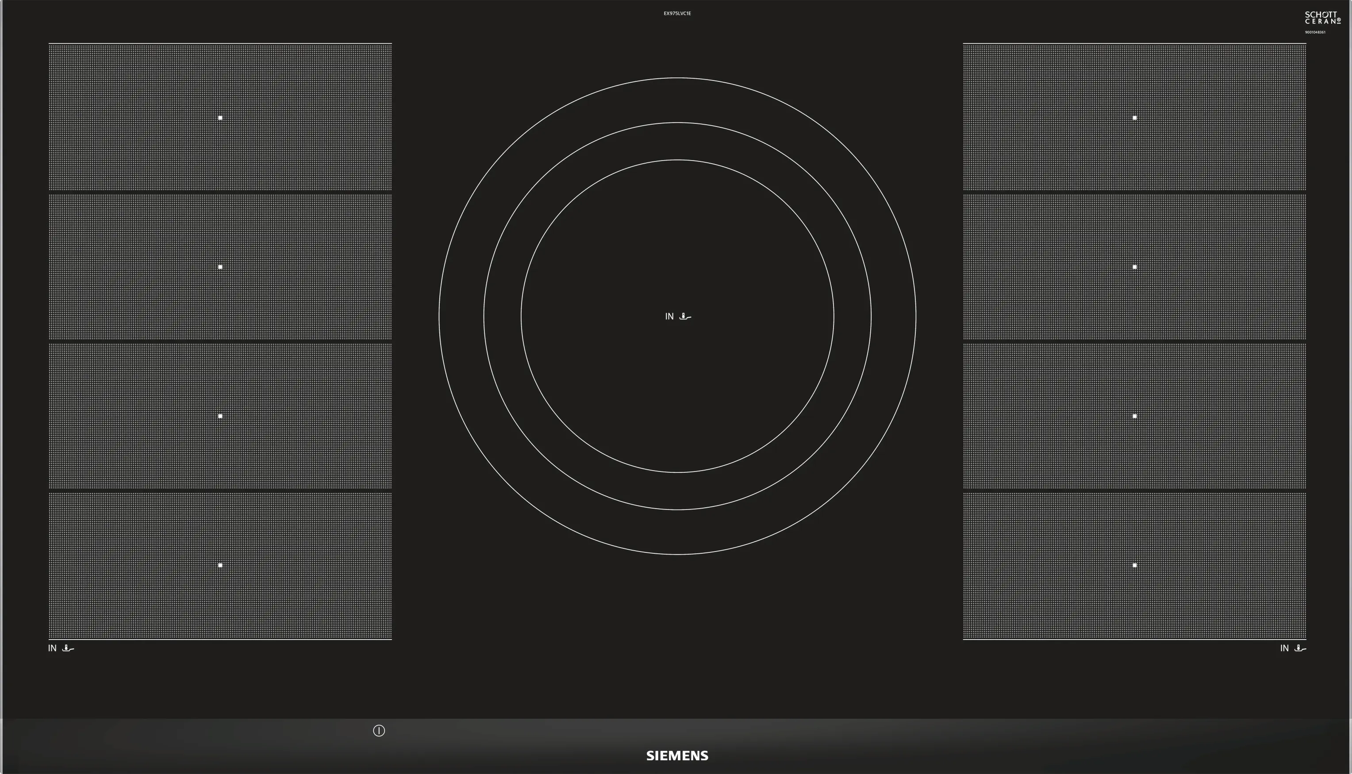
Task: Tap center dot of top right zone
Action: [x=1134, y=118]
